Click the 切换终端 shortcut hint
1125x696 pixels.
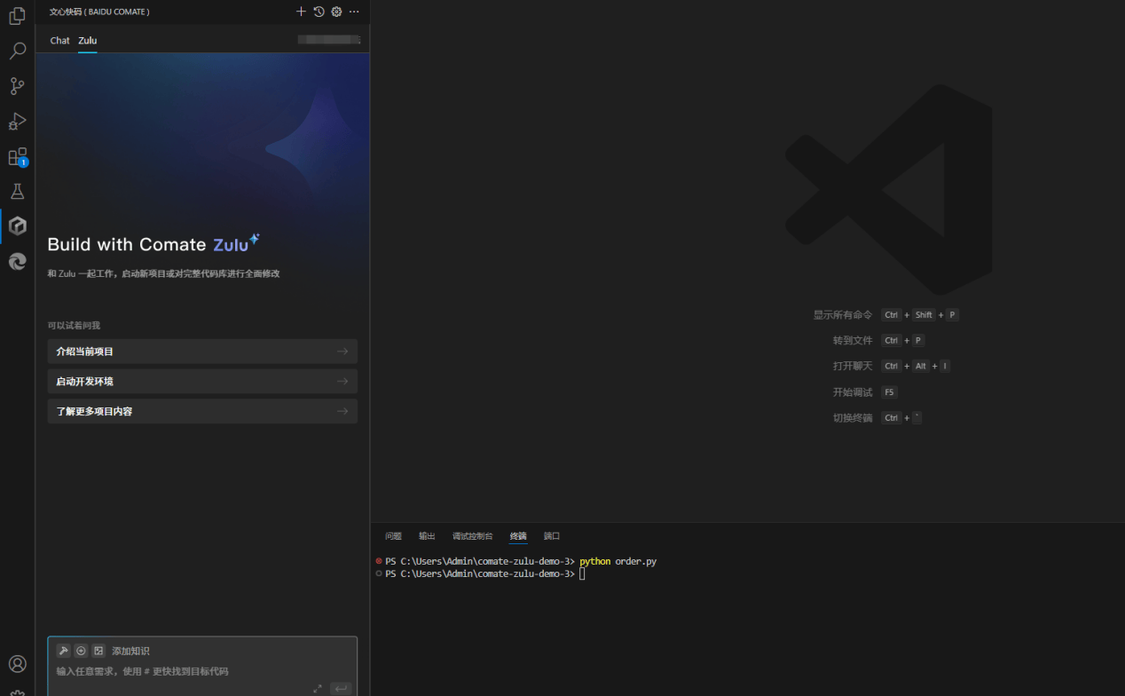853,418
